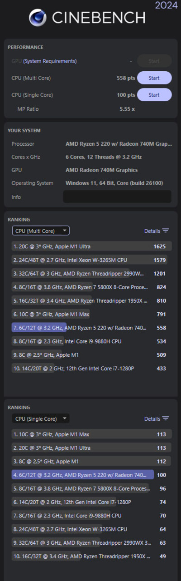Select the Intel Xeon W-3265M score 1579 entry
This screenshot has height=581, width=181.
click(x=92, y=260)
